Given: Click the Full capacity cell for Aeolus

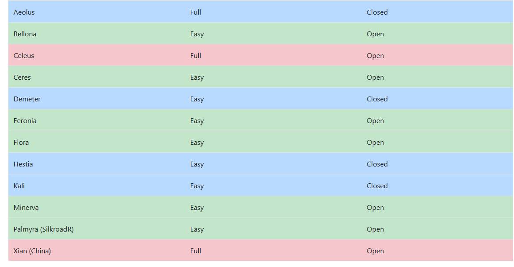Looking at the screenshot, I should click(196, 12).
